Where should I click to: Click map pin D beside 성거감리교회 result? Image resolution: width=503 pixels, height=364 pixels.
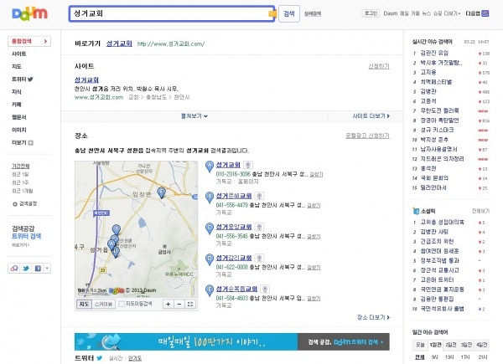coord(210,259)
